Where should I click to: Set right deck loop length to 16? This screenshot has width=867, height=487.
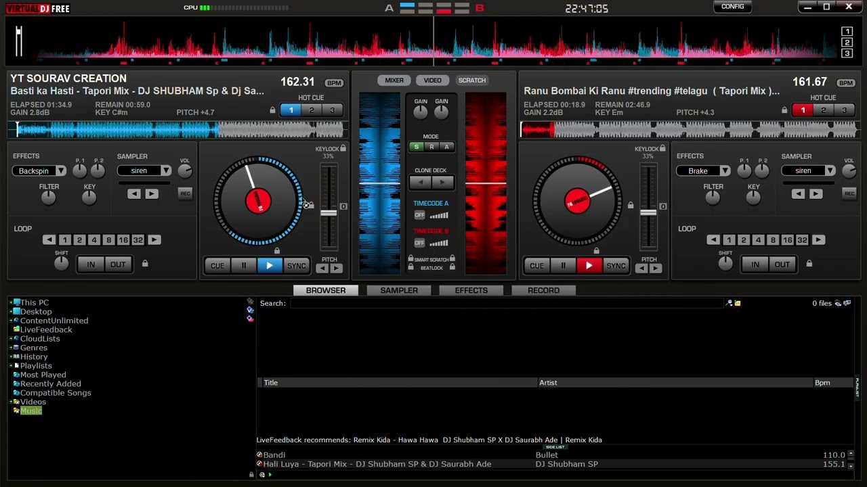point(787,240)
